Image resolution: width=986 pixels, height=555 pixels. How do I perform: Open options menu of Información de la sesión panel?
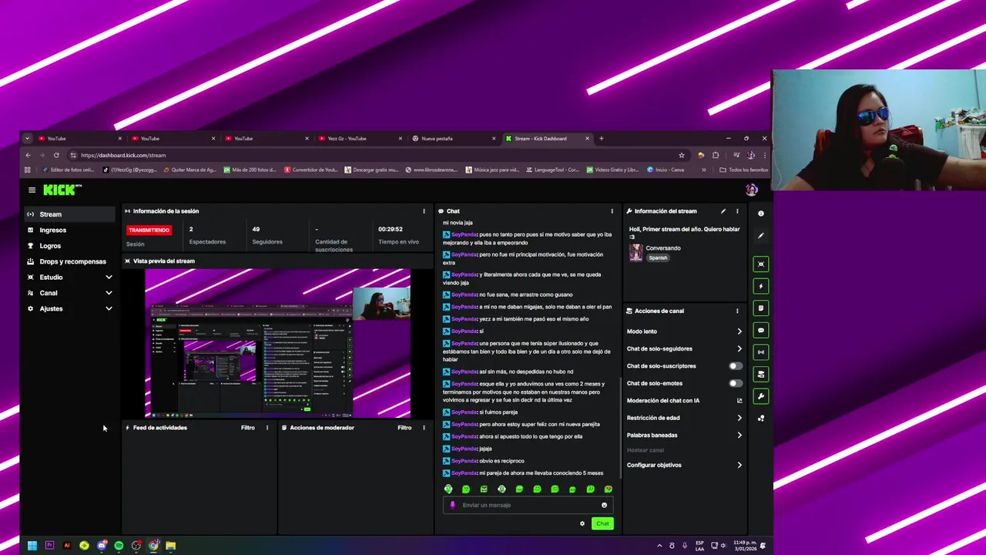click(424, 211)
